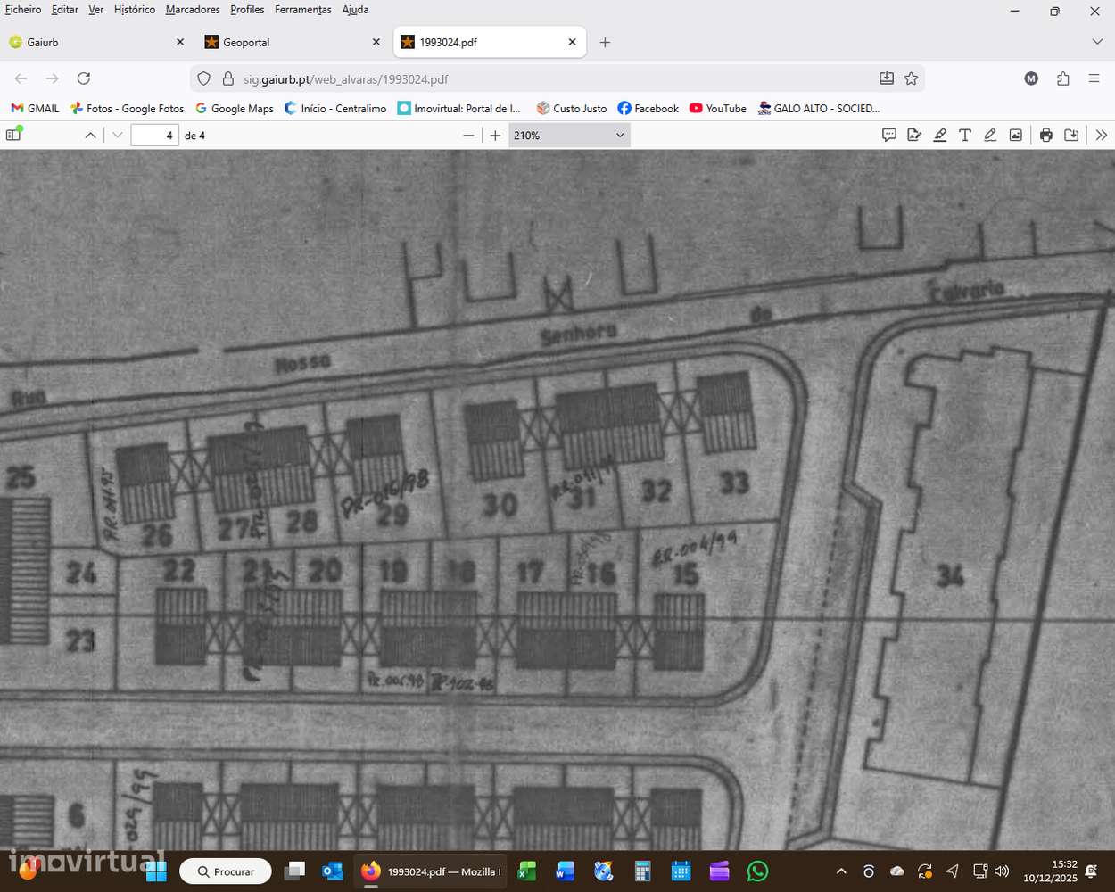Image resolution: width=1115 pixels, height=892 pixels.
Task: Go back one page
Action: point(21,78)
